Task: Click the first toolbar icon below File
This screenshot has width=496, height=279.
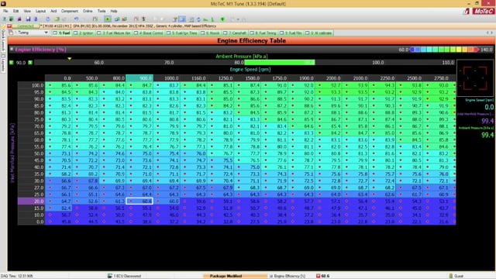Action: click(x=5, y=19)
